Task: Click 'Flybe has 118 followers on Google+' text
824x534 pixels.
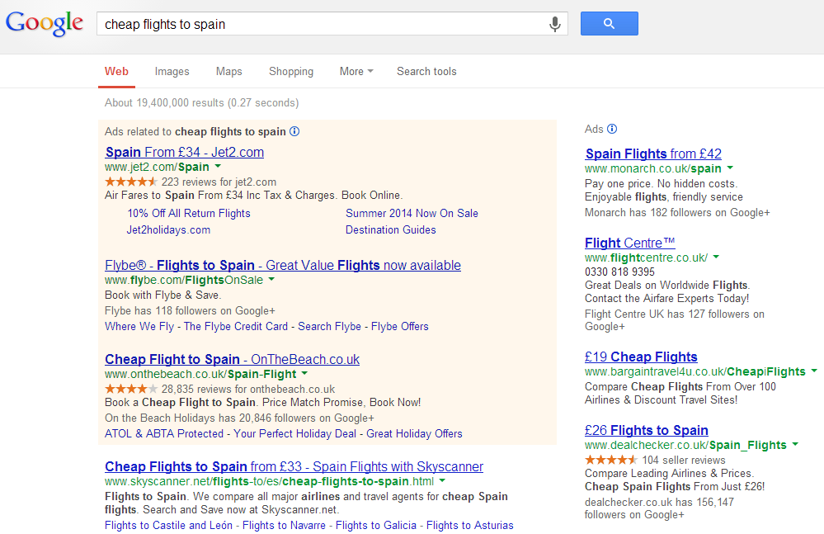Action: coord(190,310)
